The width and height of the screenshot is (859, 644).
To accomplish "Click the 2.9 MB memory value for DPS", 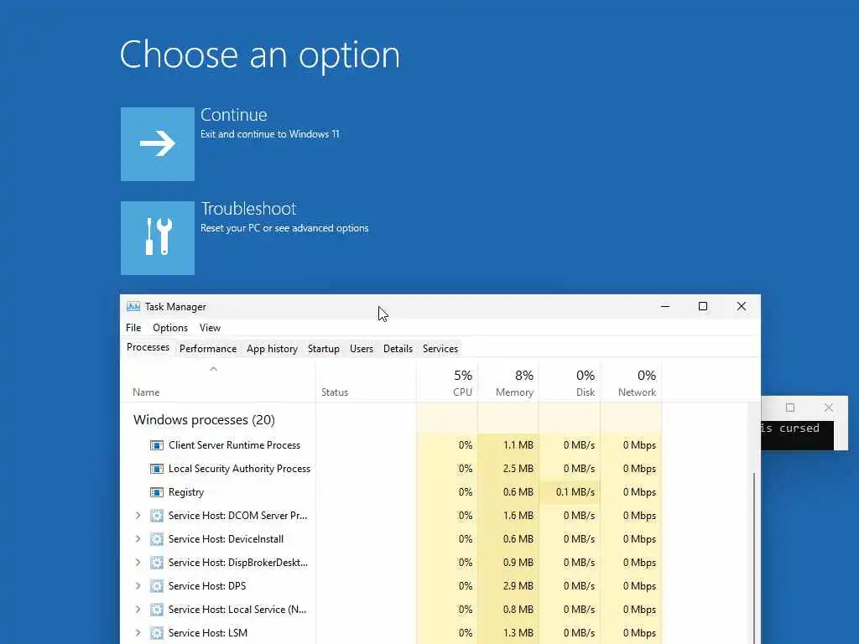I will tap(518, 586).
